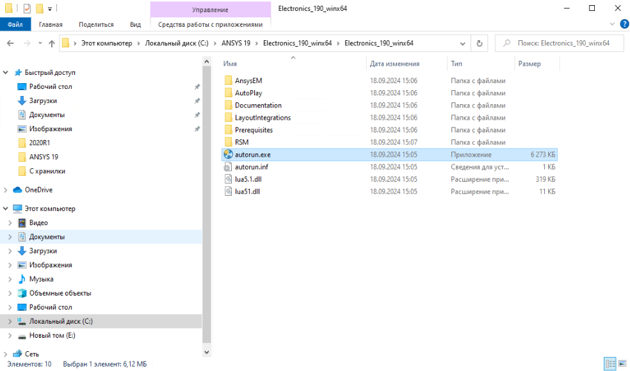The width and height of the screenshot is (630, 371).
Task: Click the 6 273 КБ size cell
Action: tap(543, 155)
